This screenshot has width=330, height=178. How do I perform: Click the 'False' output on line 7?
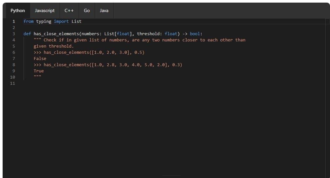click(x=40, y=58)
